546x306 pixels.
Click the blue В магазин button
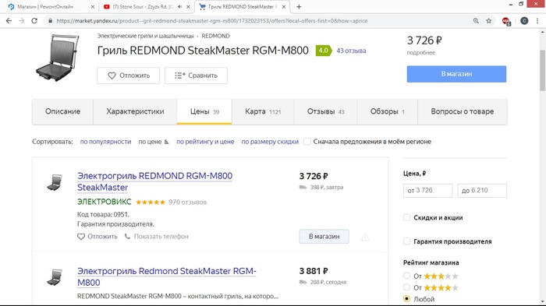tap(456, 74)
